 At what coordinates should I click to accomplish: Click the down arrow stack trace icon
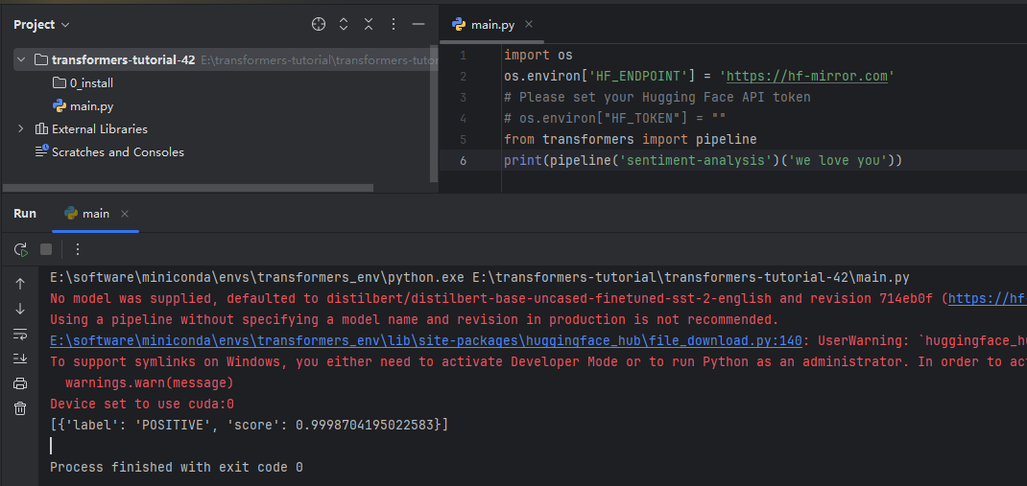coord(20,309)
